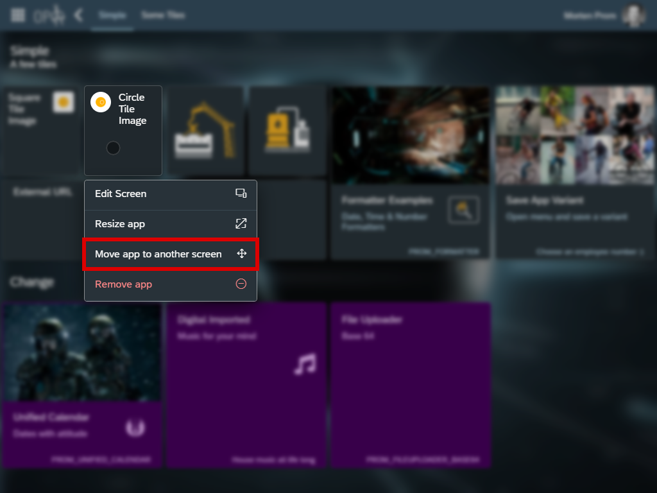Click the red Remove app minus icon
The width and height of the screenshot is (657, 493).
click(x=241, y=284)
